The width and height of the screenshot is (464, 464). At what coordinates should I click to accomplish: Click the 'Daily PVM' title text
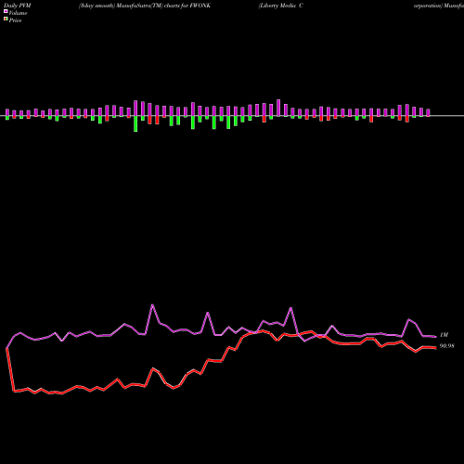coord(18,6)
